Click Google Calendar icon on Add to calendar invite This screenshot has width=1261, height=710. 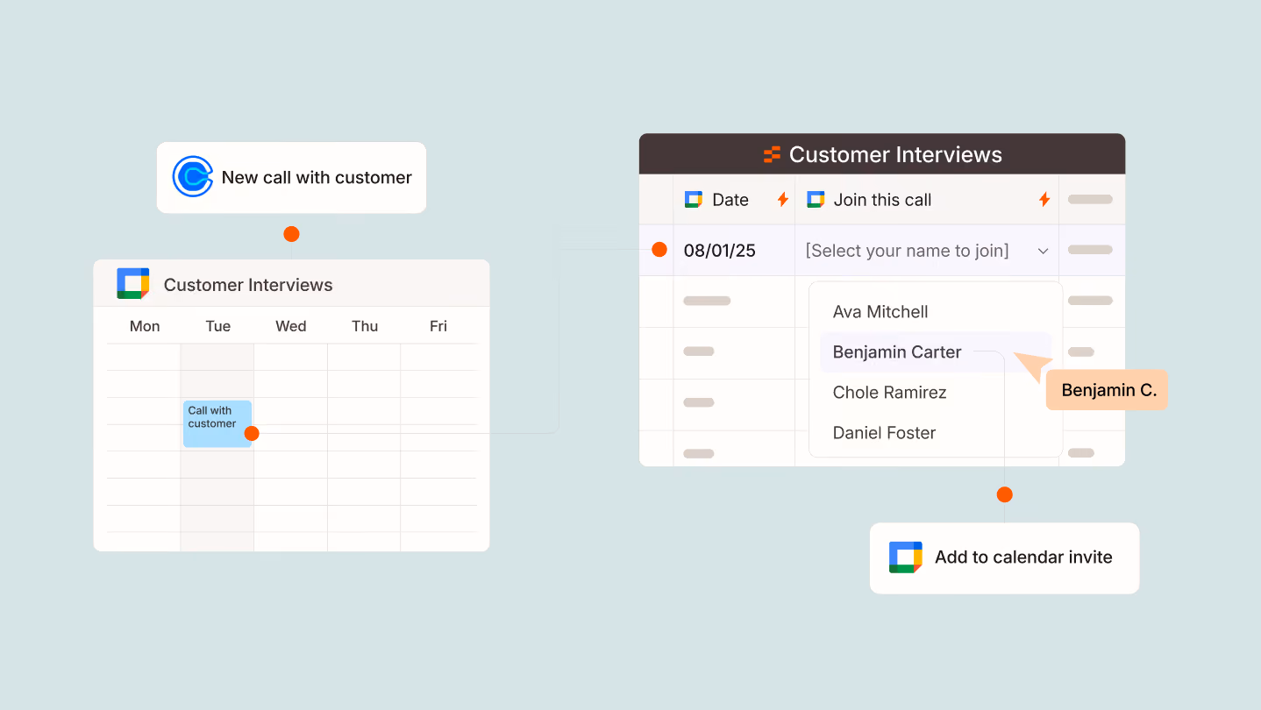coord(906,557)
